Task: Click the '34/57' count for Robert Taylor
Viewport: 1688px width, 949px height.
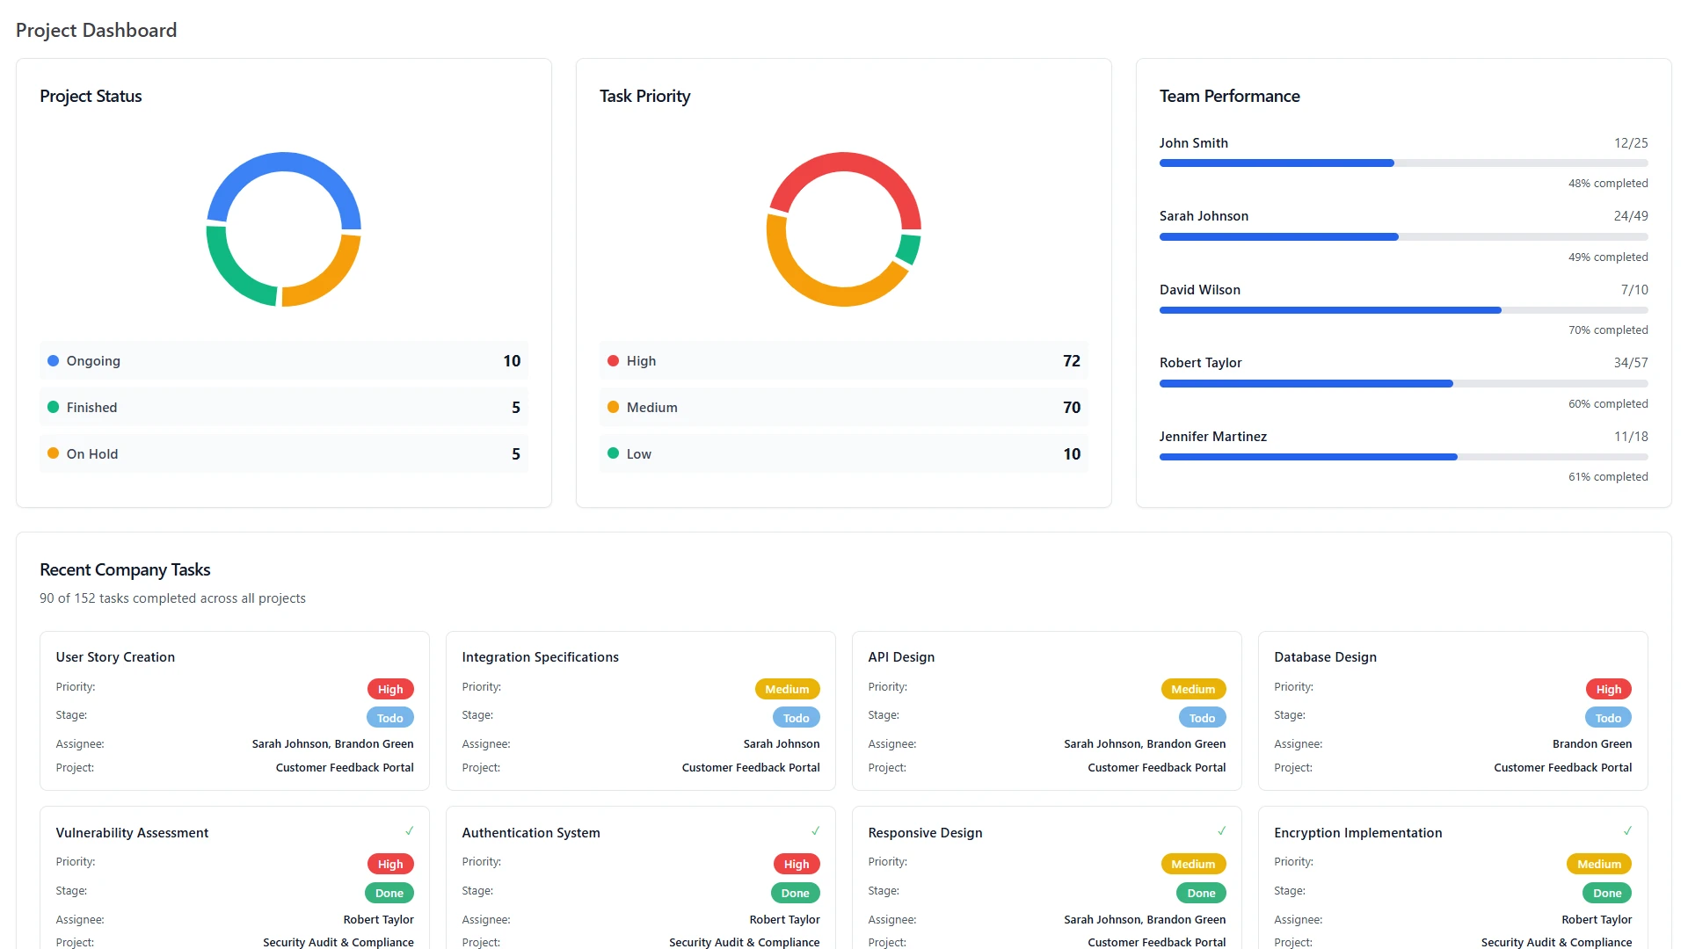Action: [x=1631, y=363]
